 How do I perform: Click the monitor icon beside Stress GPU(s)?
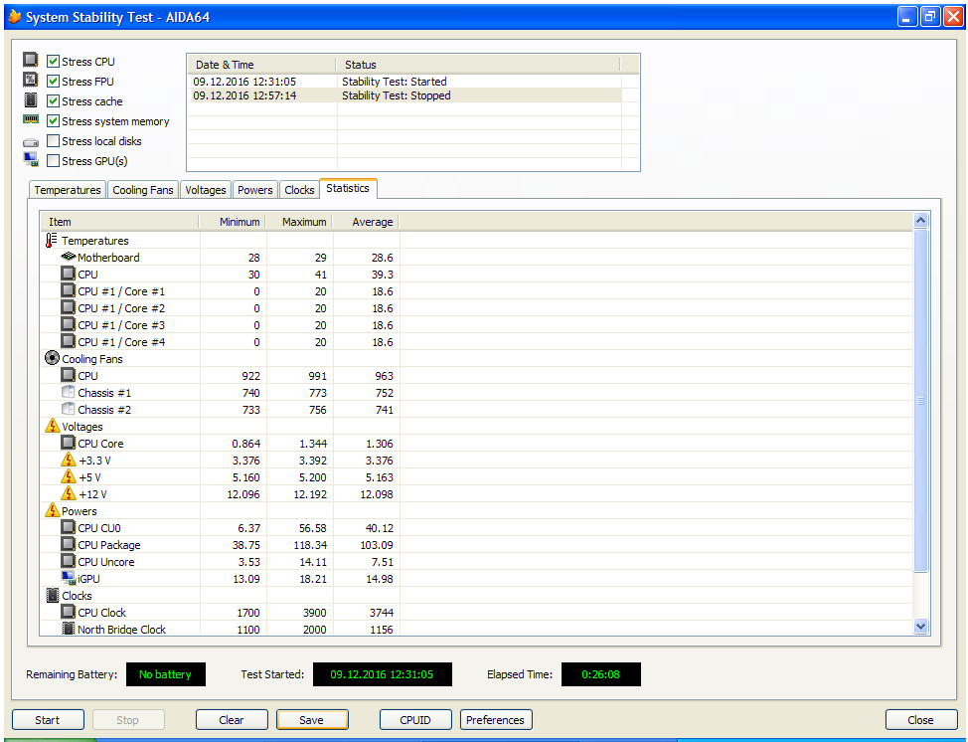[31, 160]
